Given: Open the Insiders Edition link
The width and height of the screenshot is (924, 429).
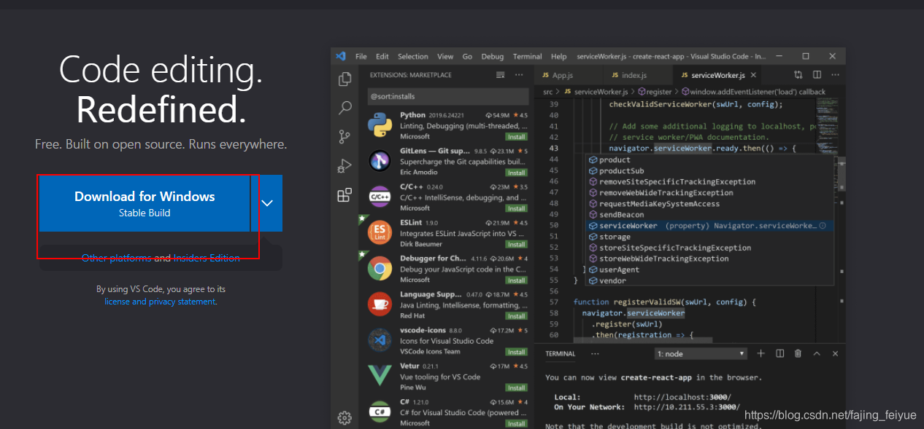Looking at the screenshot, I should [207, 258].
